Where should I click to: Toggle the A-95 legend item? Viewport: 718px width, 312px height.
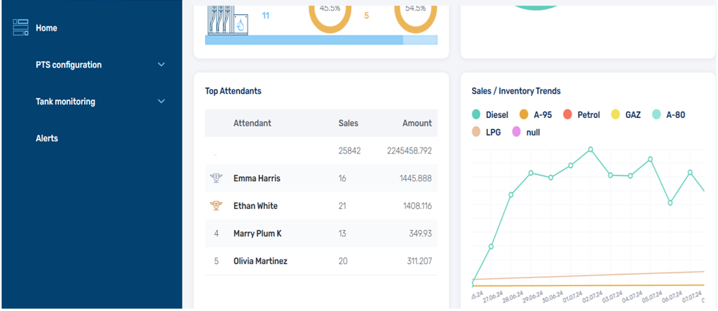click(535, 115)
